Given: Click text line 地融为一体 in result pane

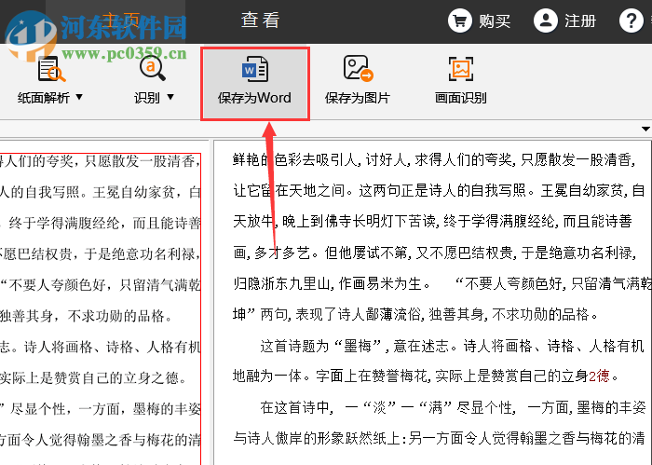Looking at the screenshot, I should 426,376.
